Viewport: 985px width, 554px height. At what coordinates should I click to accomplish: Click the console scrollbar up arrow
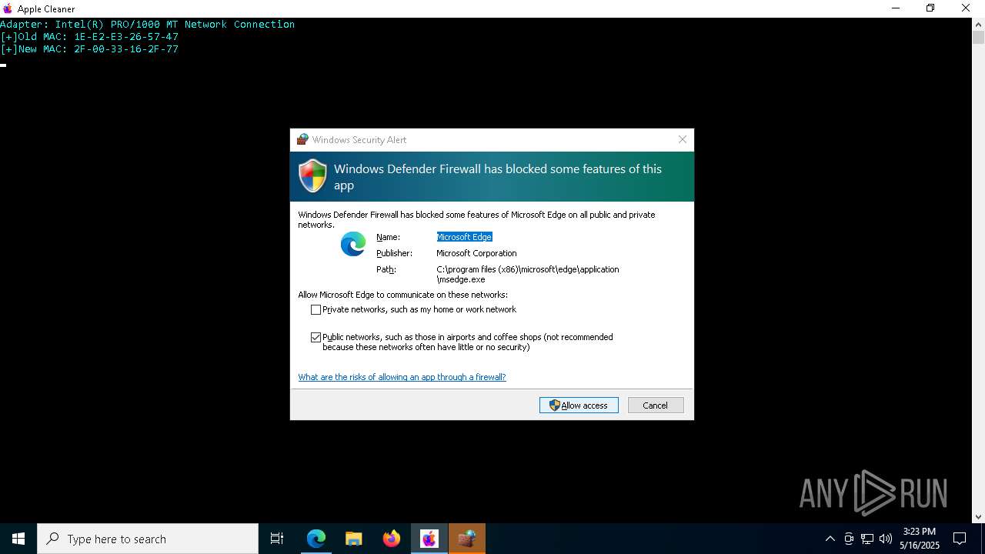coord(978,24)
